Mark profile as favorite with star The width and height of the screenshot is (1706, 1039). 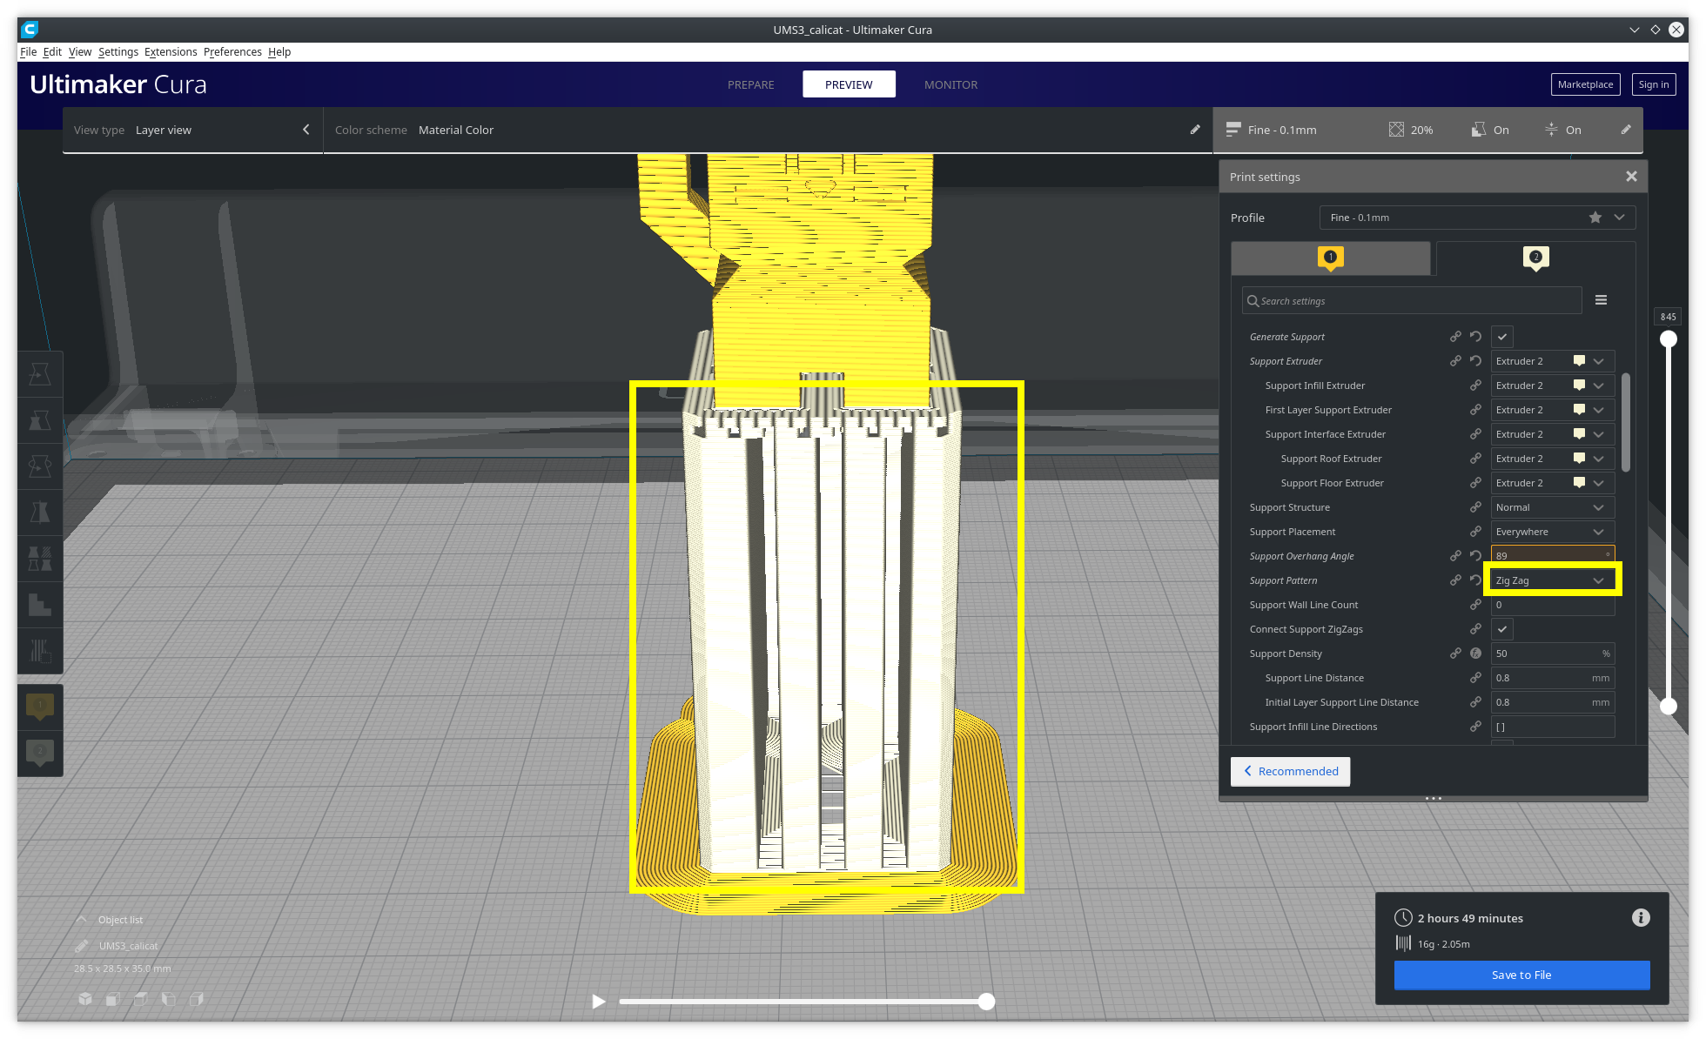click(1595, 218)
